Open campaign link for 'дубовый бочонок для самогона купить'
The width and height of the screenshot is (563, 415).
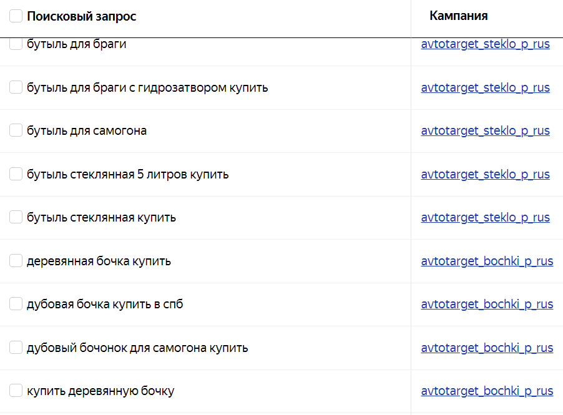click(487, 348)
